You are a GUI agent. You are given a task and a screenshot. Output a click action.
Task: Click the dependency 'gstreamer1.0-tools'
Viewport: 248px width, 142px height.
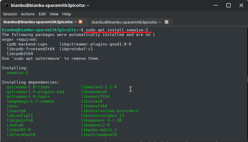click(x=28, y=97)
